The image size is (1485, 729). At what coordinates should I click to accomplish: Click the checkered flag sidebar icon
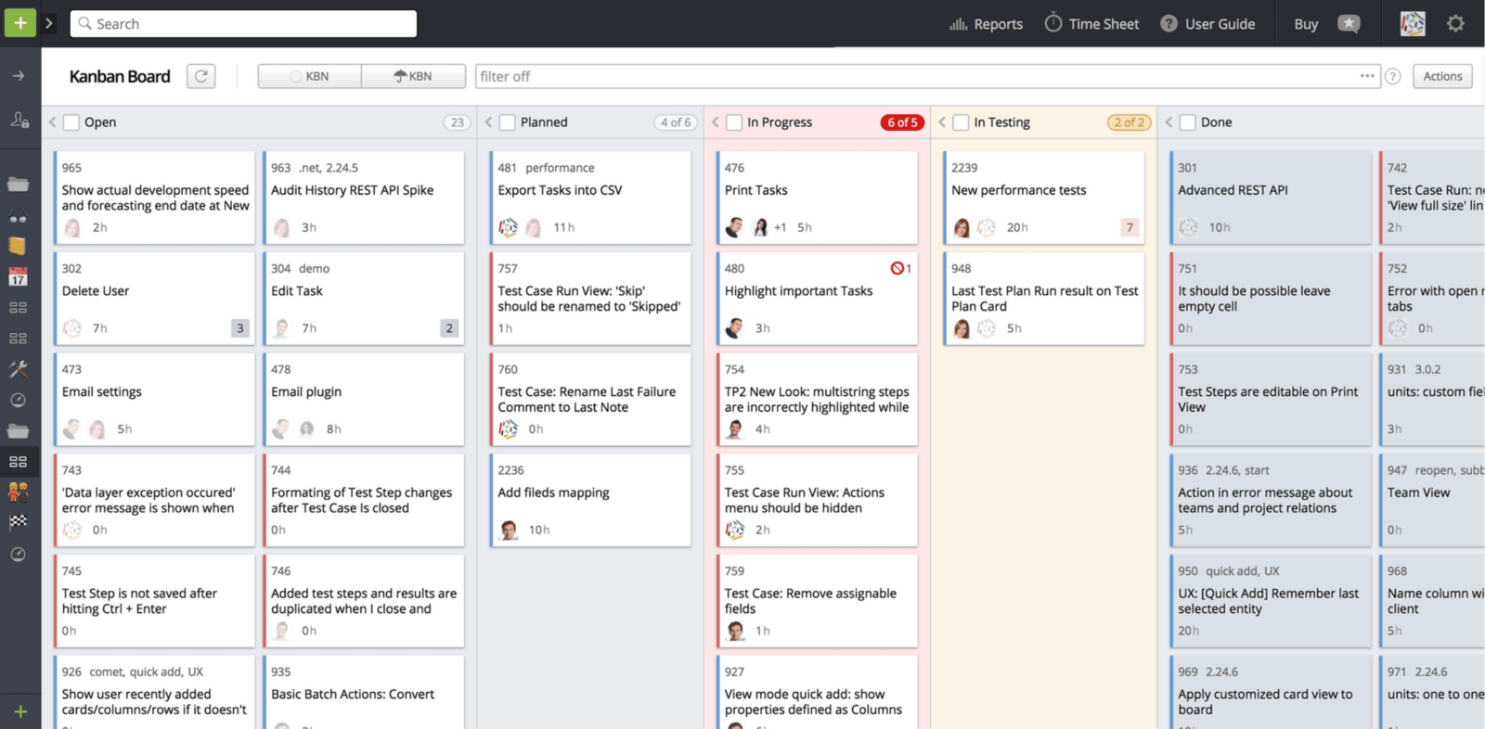[x=18, y=522]
